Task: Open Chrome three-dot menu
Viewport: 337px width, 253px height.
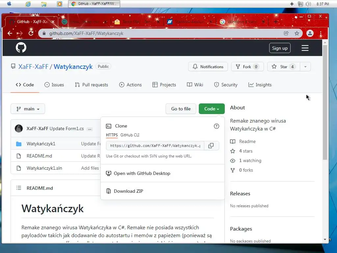Action: 321,33
